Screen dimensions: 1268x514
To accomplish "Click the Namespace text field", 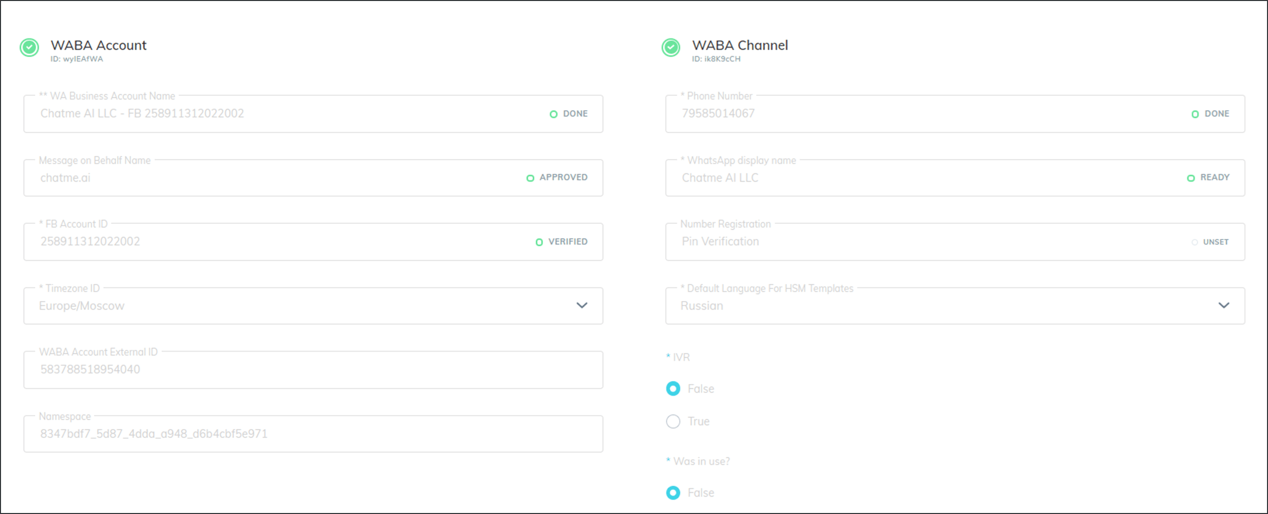I will tap(313, 434).
